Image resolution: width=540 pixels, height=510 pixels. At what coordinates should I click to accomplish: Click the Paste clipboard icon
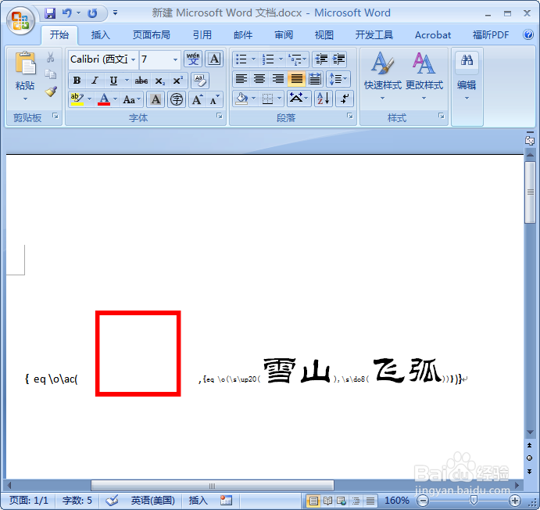(x=25, y=63)
